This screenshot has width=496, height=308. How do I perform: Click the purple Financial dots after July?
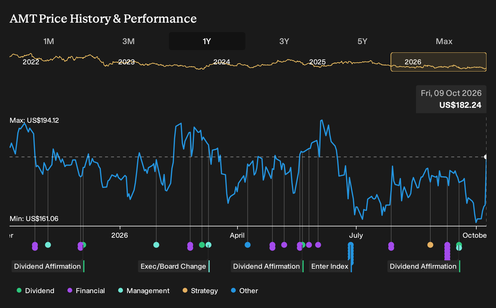(391, 246)
